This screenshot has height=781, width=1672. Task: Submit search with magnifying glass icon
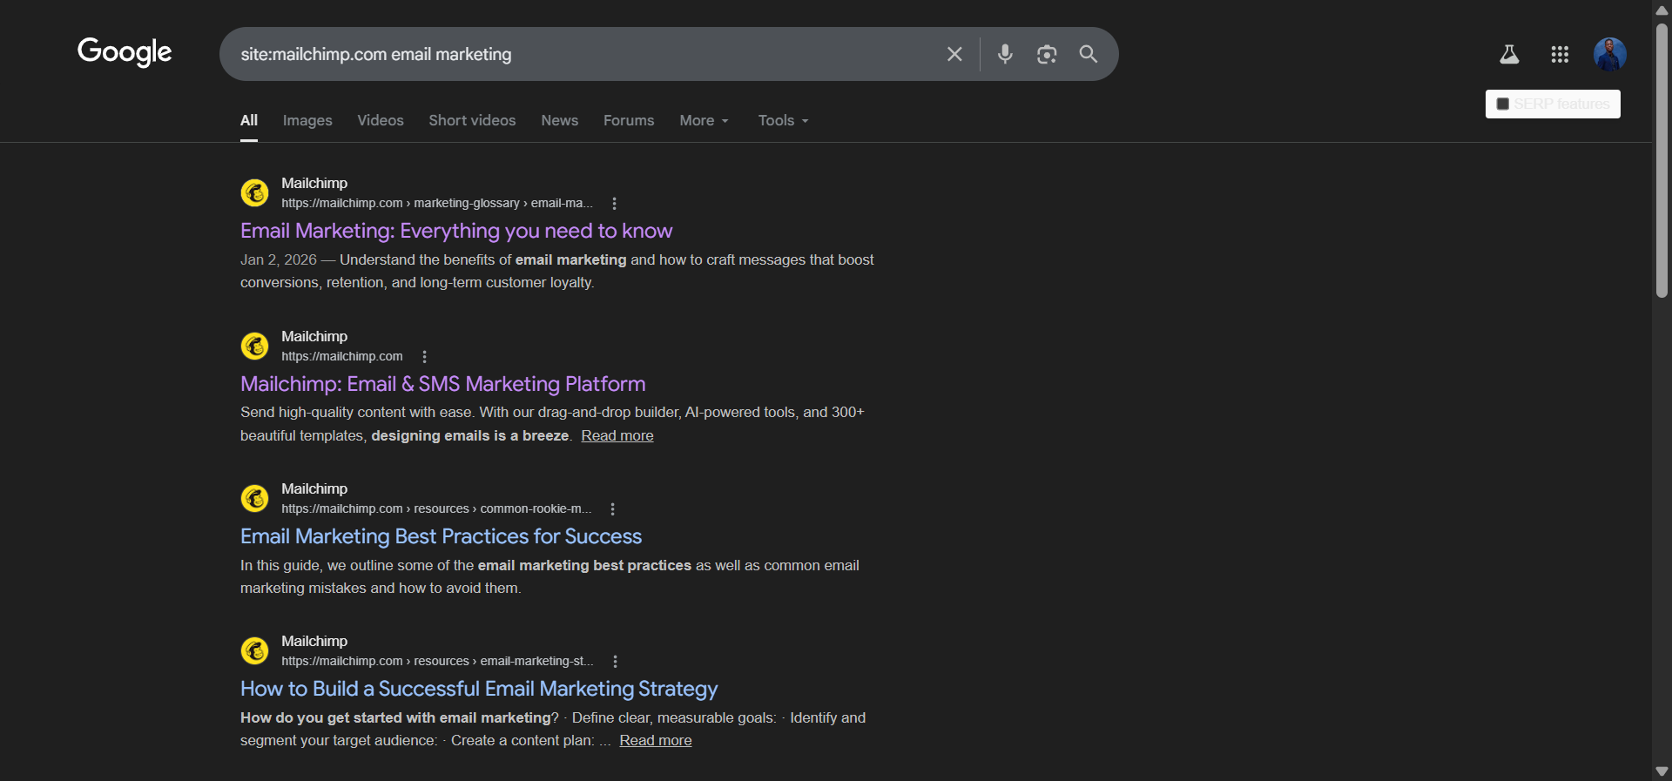coord(1089,54)
